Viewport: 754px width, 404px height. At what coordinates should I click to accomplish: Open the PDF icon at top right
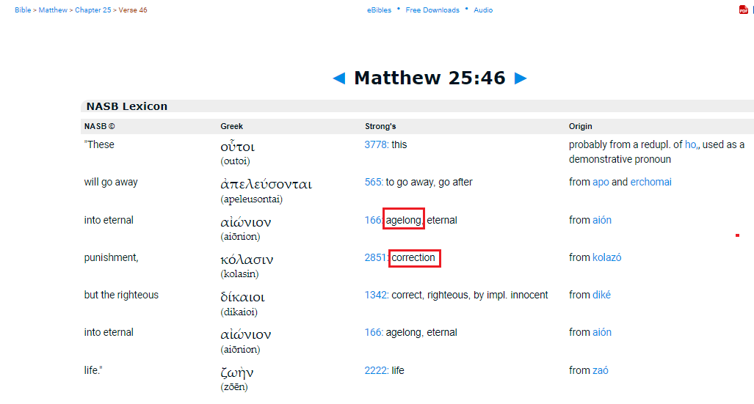click(743, 10)
